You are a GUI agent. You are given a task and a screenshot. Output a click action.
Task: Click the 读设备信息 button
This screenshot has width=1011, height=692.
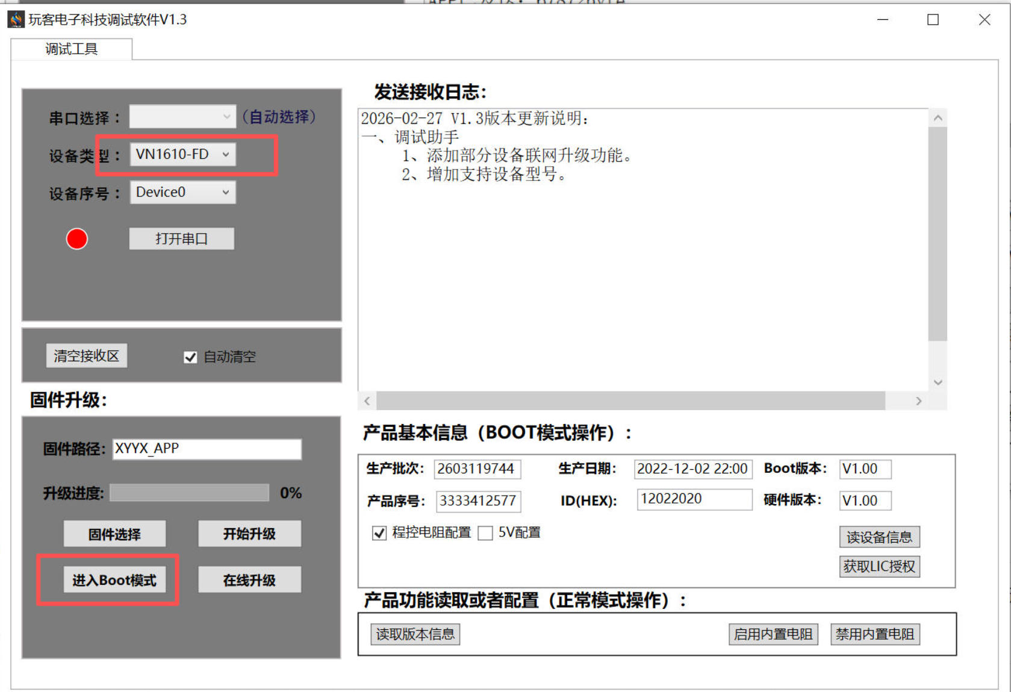[879, 537]
